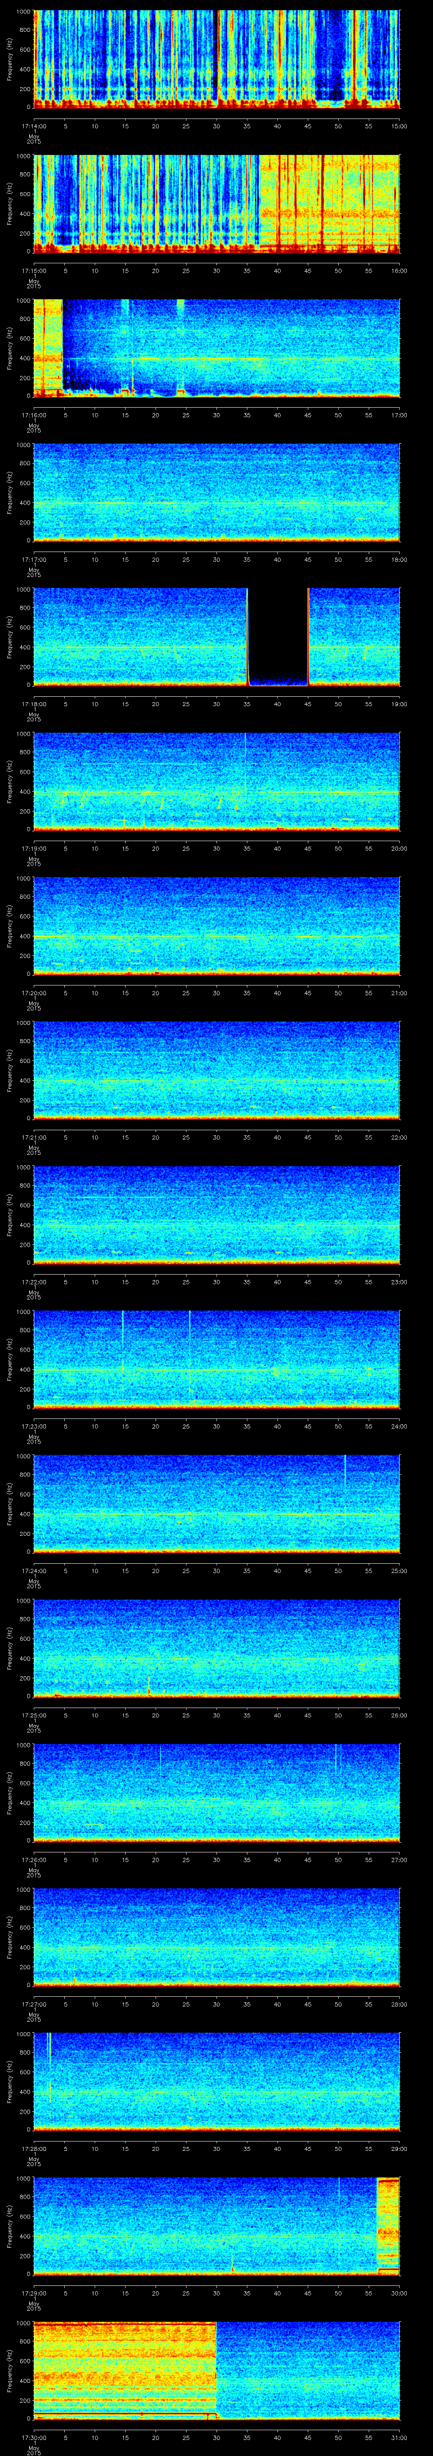Click the 45 second tick under the 17:18:00 plot
Screen dimensions: 433x2456
(307, 704)
